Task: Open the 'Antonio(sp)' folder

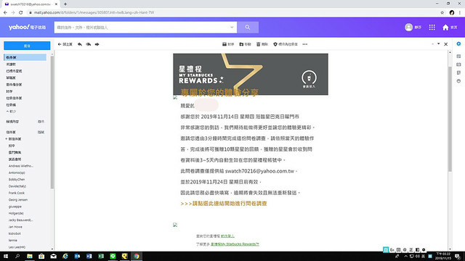Action: click(x=17, y=173)
